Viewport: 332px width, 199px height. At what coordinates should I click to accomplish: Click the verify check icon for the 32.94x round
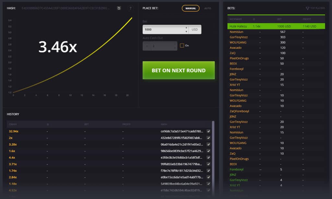coord(208,131)
